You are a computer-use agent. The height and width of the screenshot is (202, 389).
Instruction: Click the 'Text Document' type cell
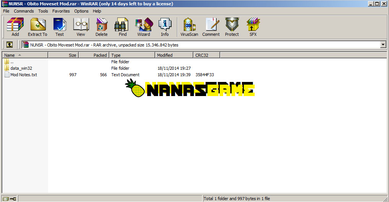[125, 75]
